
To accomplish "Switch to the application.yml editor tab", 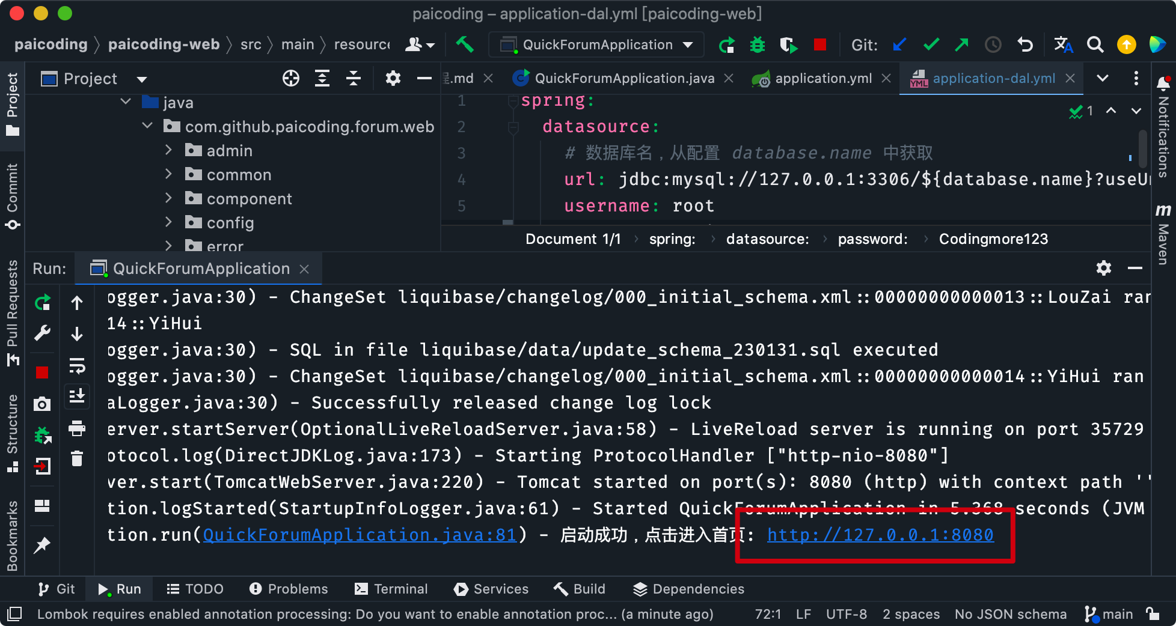I will (x=822, y=79).
